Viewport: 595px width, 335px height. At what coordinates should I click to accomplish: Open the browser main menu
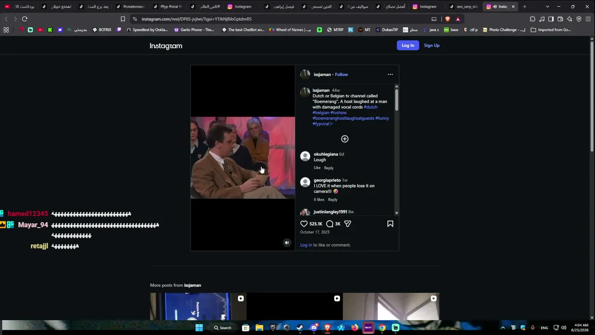[588, 19]
